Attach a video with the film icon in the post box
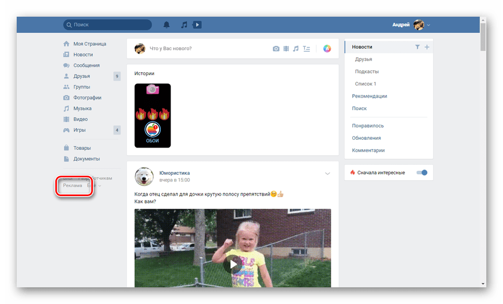The width and height of the screenshot is (503, 304). tap(286, 48)
